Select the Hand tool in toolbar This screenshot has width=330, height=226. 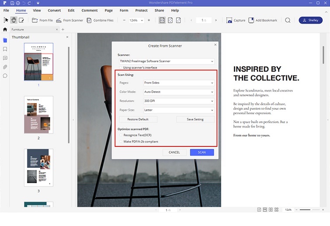[14, 20]
